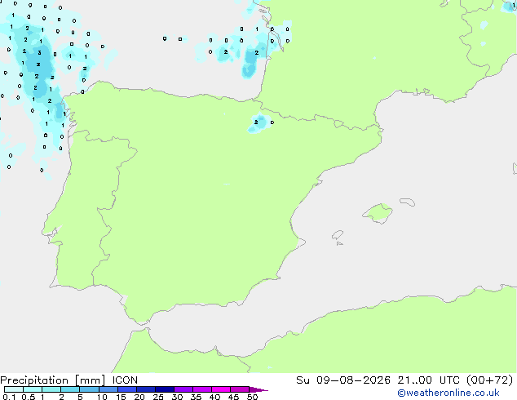517x400 pixels.
Task: Click the '21..00 UTC' time text
Action: point(428,380)
